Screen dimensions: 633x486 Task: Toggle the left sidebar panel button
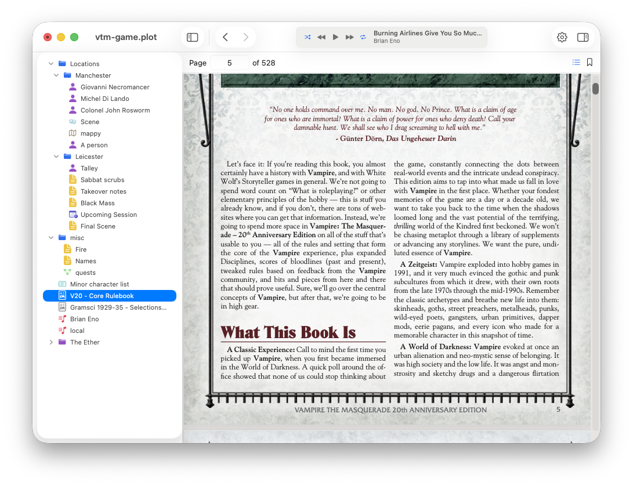193,37
